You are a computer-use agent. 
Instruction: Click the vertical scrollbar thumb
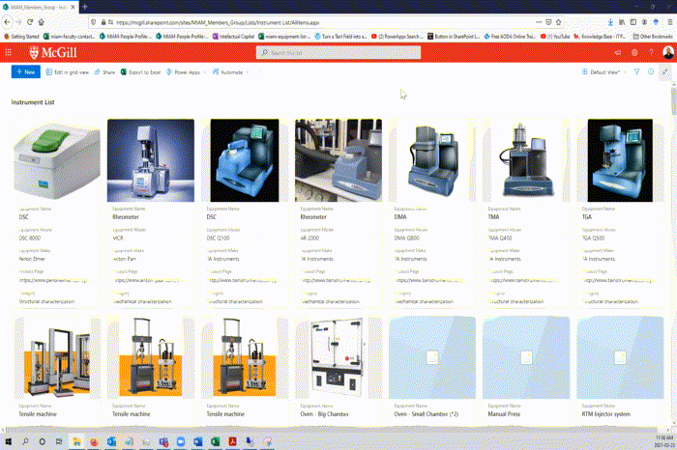pos(673,100)
